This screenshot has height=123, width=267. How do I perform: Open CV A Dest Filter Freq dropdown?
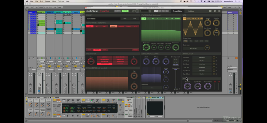pos(202,64)
